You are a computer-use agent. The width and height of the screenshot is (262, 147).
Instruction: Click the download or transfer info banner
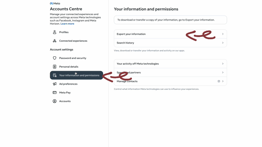(171, 20)
